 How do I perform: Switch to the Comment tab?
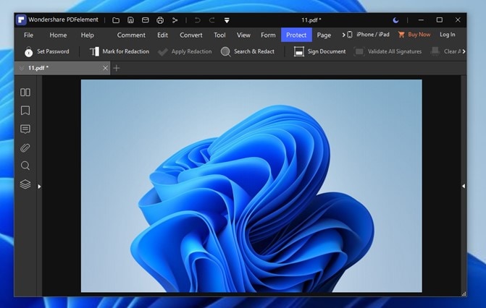(131, 35)
